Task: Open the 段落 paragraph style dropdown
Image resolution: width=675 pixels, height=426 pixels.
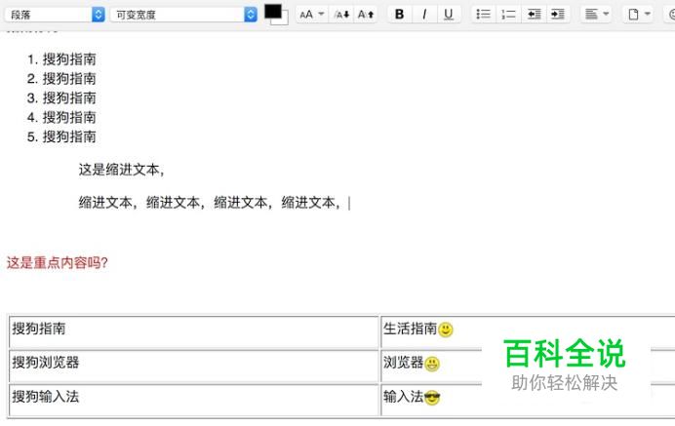Action: click(55, 15)
